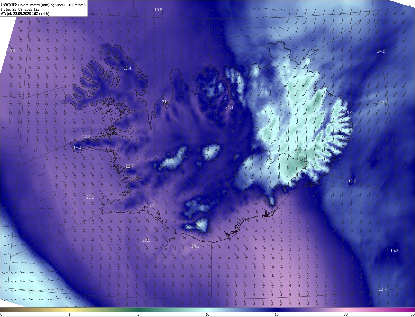Click the 21.4 value label
Image resolution: width=415 pixels, height=317 pixels.
229,107
